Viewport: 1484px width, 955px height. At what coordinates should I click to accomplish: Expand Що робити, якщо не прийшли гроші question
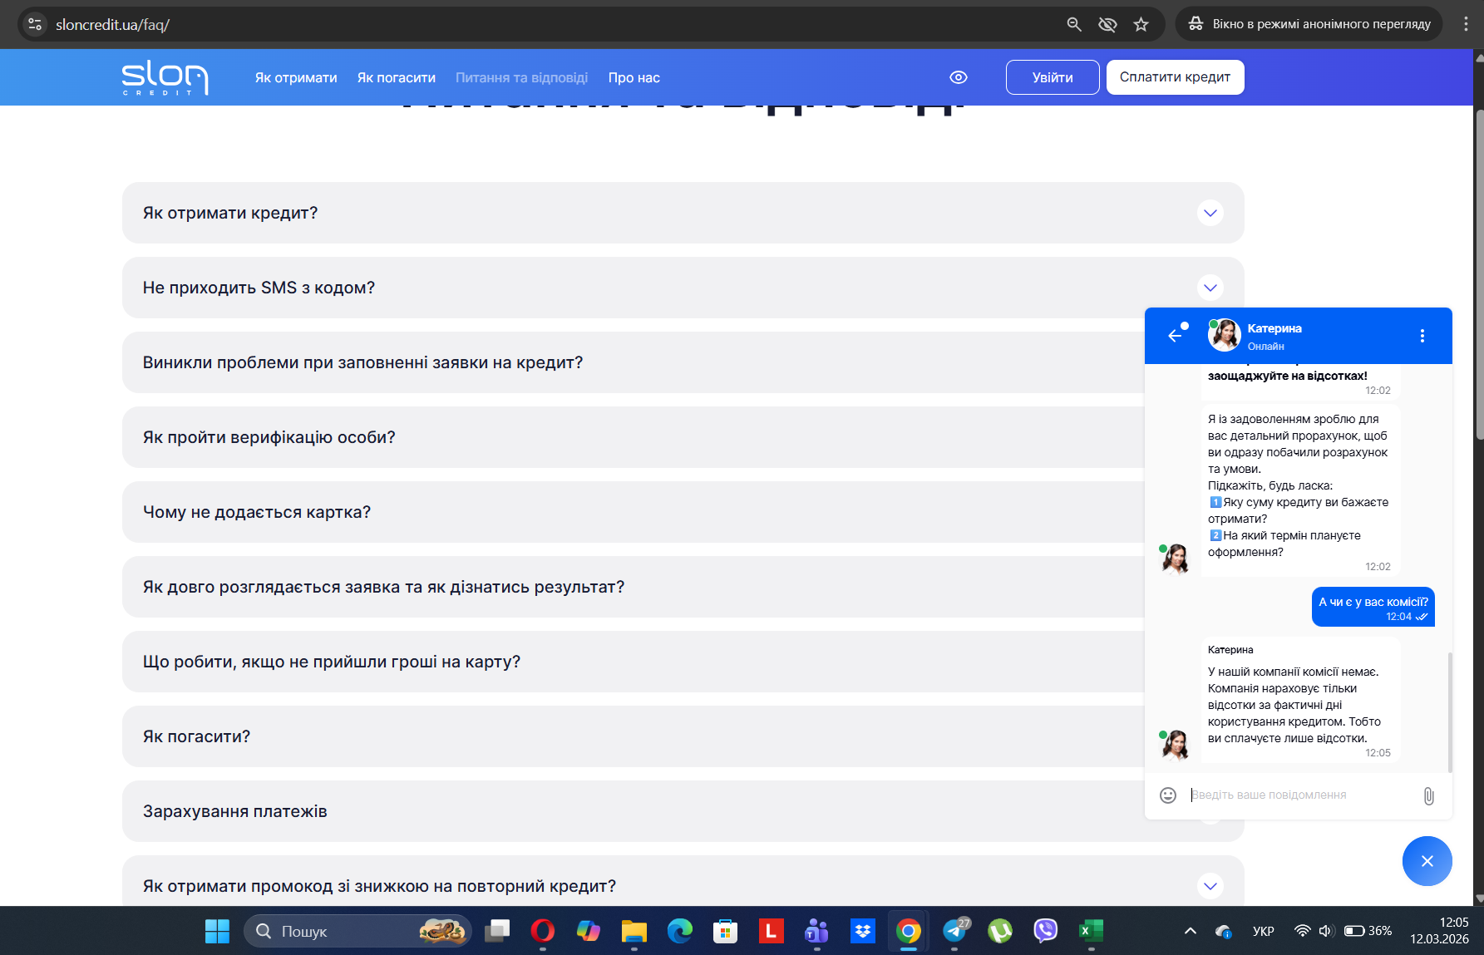coord(633,662)
